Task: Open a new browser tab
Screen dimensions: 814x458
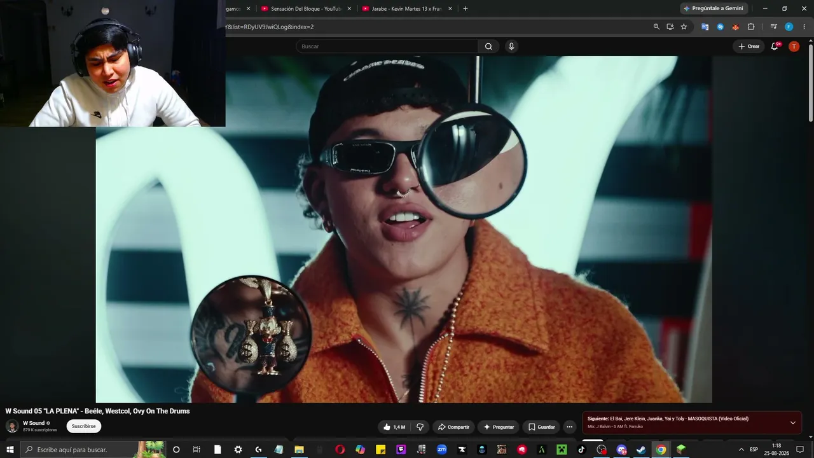Action: pos(466,9)
